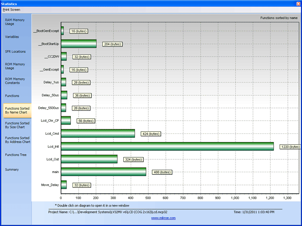Open the Print Screen menu

(x=11, y=9)
